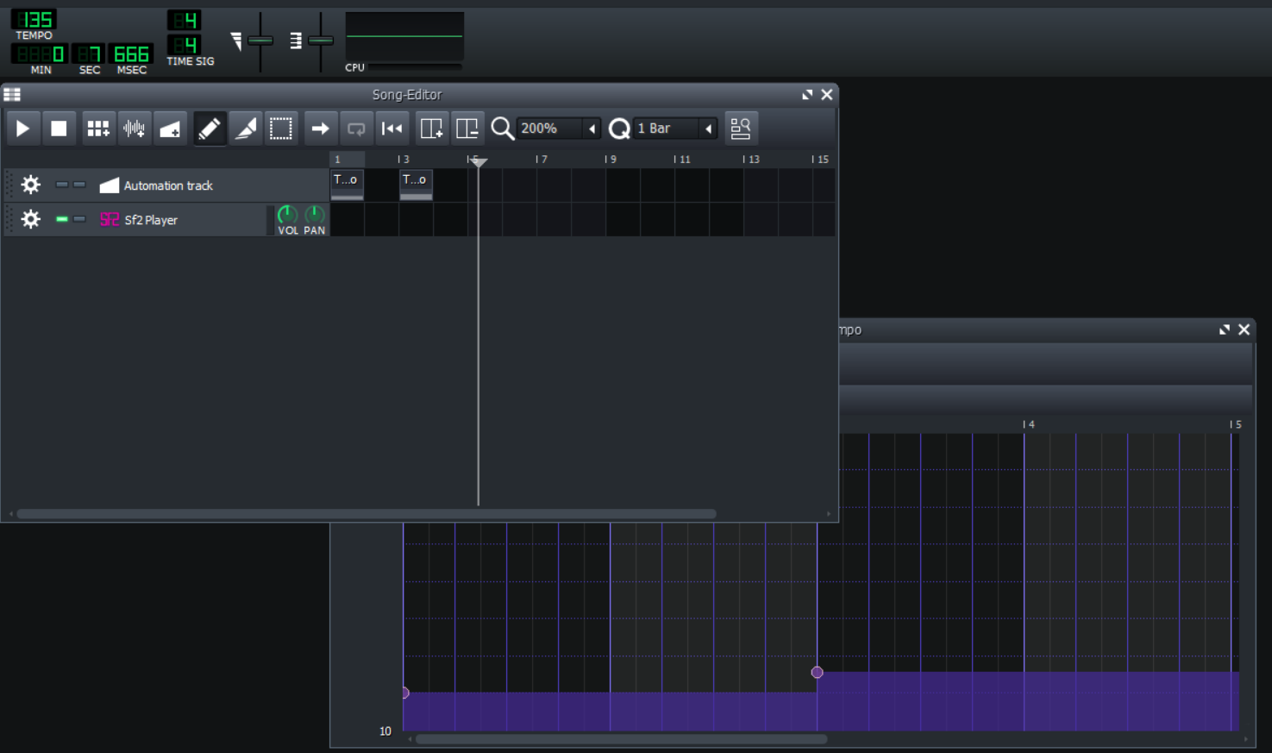Toggle loop points button
Image resolution: width=1272 pixels, height=753 pixels.
click(x=356, y=129)
